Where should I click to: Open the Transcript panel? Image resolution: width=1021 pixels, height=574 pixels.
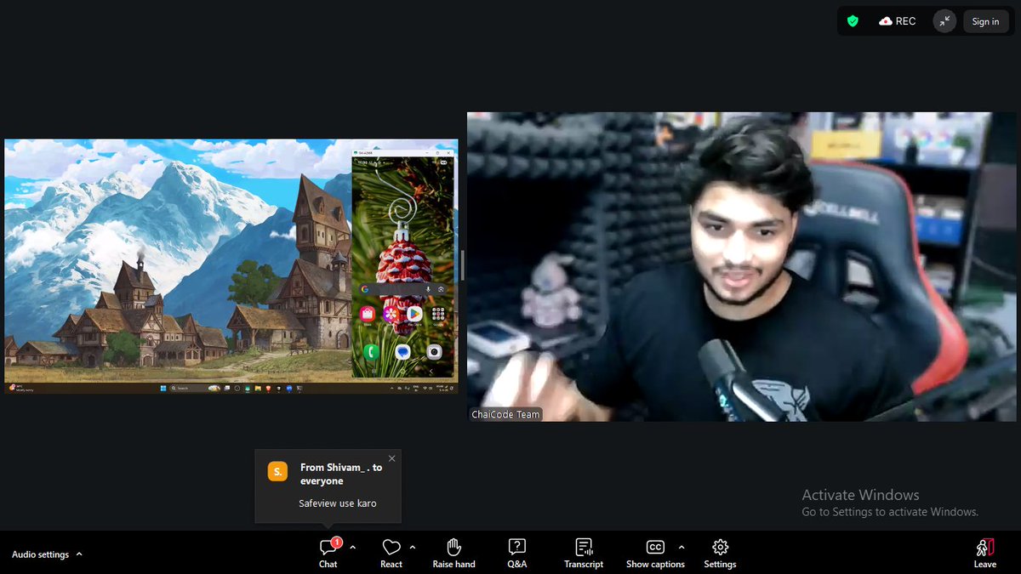[584, 553]
